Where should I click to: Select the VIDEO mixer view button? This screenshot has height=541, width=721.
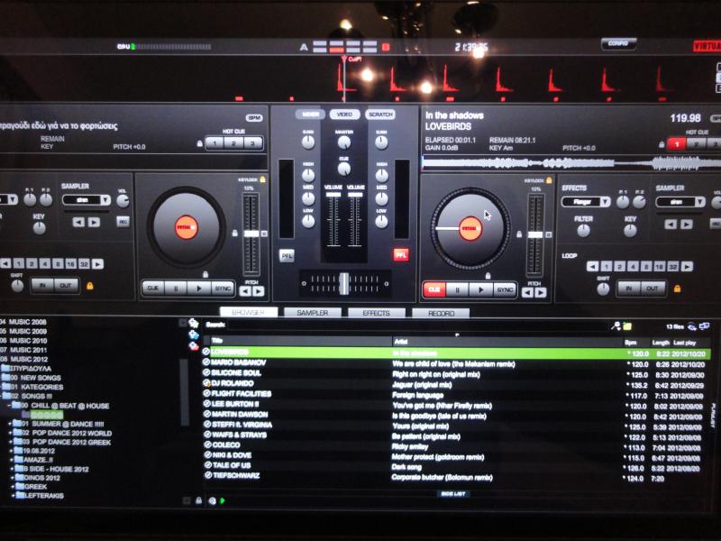(x=343, y=115)
